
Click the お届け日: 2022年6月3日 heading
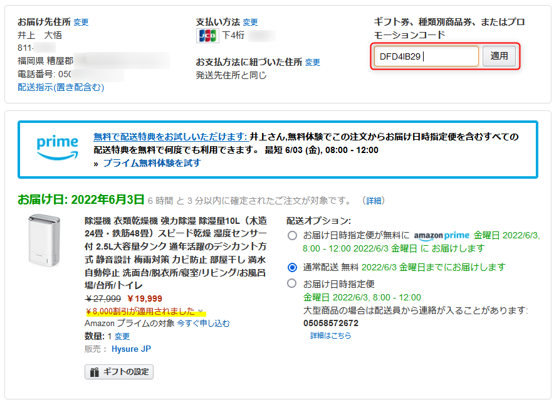click(81, 200)
